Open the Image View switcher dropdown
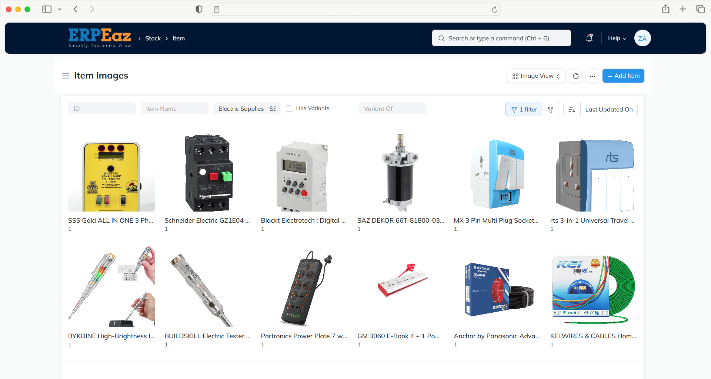 point(536,76)
